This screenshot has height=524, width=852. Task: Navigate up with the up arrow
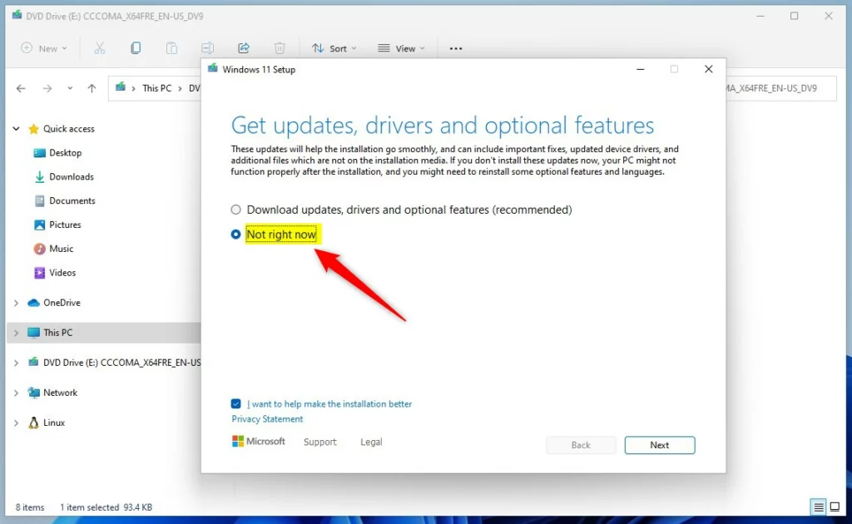pyautogui.click(x=92, y=88)
